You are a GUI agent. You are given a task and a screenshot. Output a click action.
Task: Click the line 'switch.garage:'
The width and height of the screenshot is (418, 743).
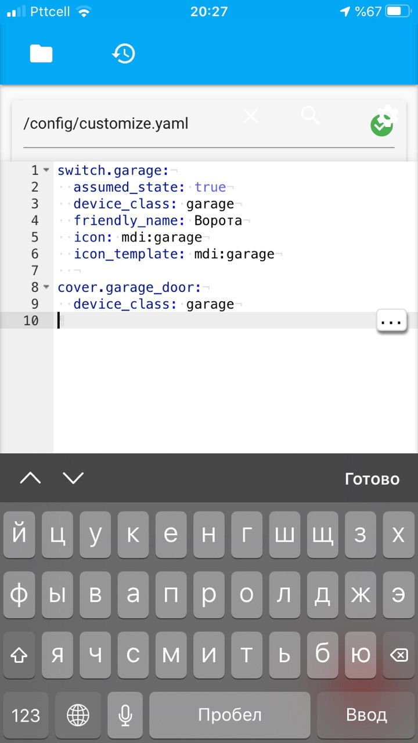click(x=113, y=171)
